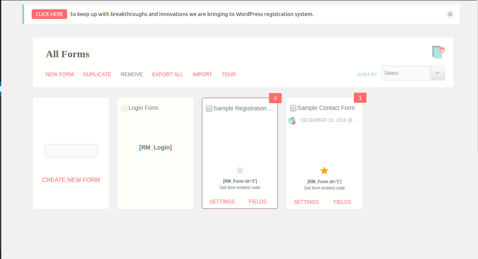
Task: Open IMPORT from the forms menu
Action: [x=202, y=74]
